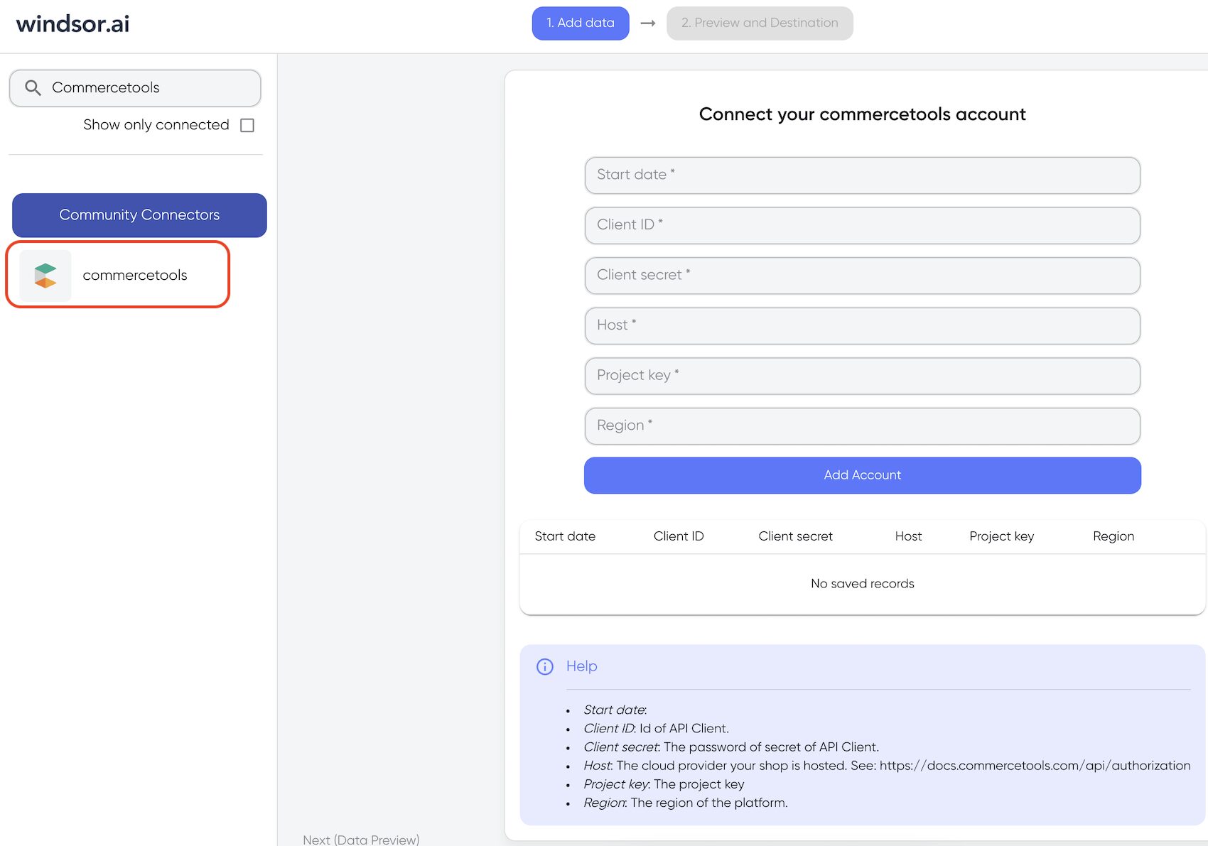1208x846 pixels.
Task: Click into the Client ID field
Action: tap(863, 225)
